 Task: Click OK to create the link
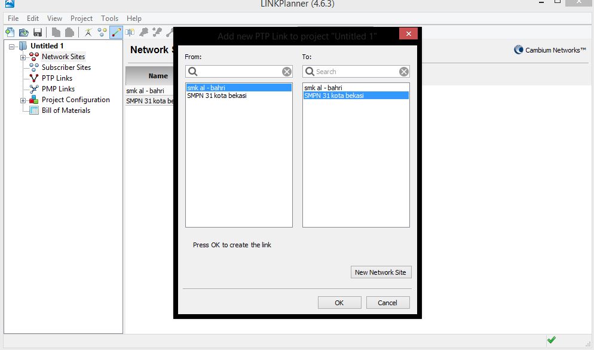[339, 303]
